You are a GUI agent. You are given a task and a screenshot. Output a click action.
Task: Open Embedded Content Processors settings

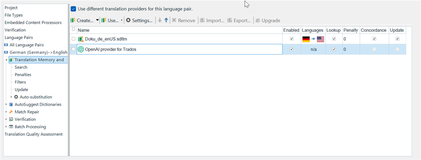(33, 22)
